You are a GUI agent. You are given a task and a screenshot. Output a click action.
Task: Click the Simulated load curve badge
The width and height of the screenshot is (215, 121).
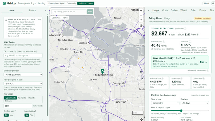click(x=202, y=18)
